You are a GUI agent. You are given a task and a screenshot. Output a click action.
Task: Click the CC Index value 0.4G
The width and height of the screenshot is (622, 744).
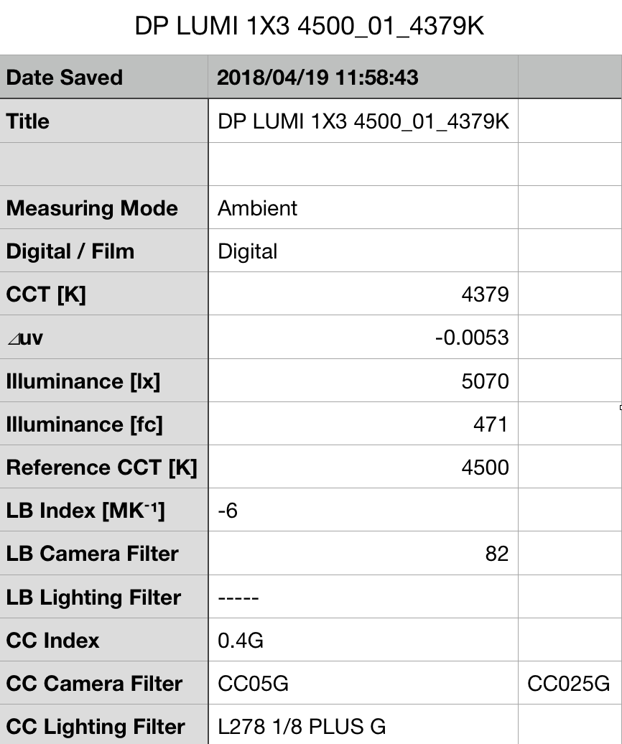pyautogui.click(x=241, y=641)
